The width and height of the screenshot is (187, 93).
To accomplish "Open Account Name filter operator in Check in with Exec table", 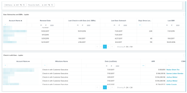I will coord(5,65).
